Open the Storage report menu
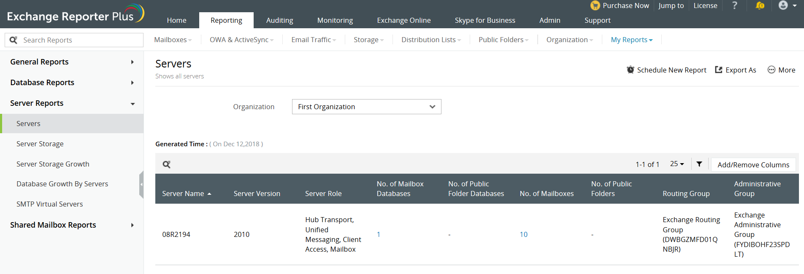This screenshot has height=274, width=804. pyautogui.click(x=368, y=40)
